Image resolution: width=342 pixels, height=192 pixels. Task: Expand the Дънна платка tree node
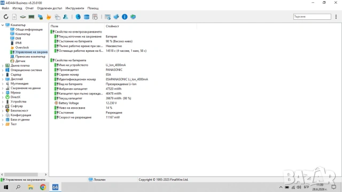tap(3, 66)
